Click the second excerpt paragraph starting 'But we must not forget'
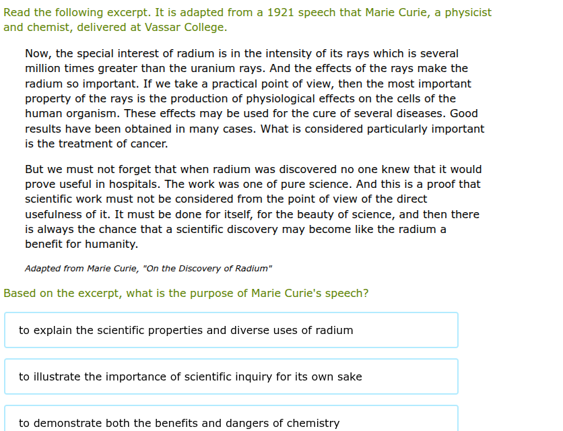Viewport: 563px width, 431px height. [253, 207]
